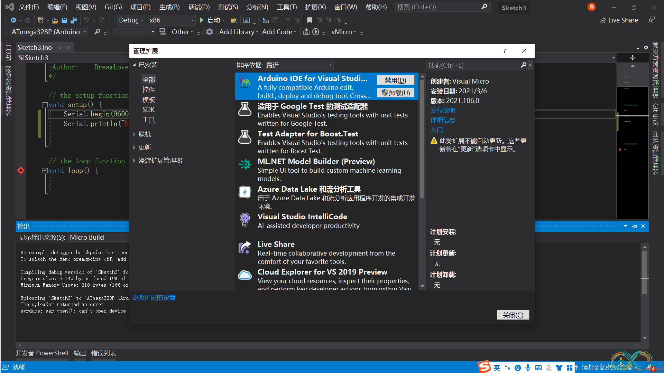The image size is (664, 373).
Task: Select the 工具 tools category filter
Action: [x=148, y=119]
